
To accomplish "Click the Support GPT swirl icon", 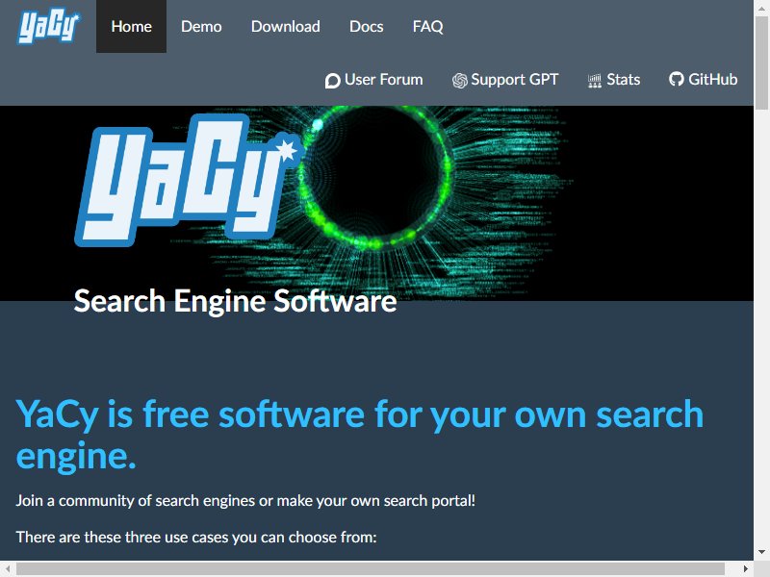I will pyautogui.click(x=460, y=81).
